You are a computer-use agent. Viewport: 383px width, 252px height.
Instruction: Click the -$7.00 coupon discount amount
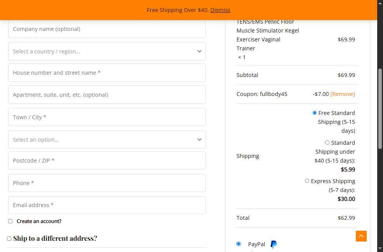coord(321,94)
